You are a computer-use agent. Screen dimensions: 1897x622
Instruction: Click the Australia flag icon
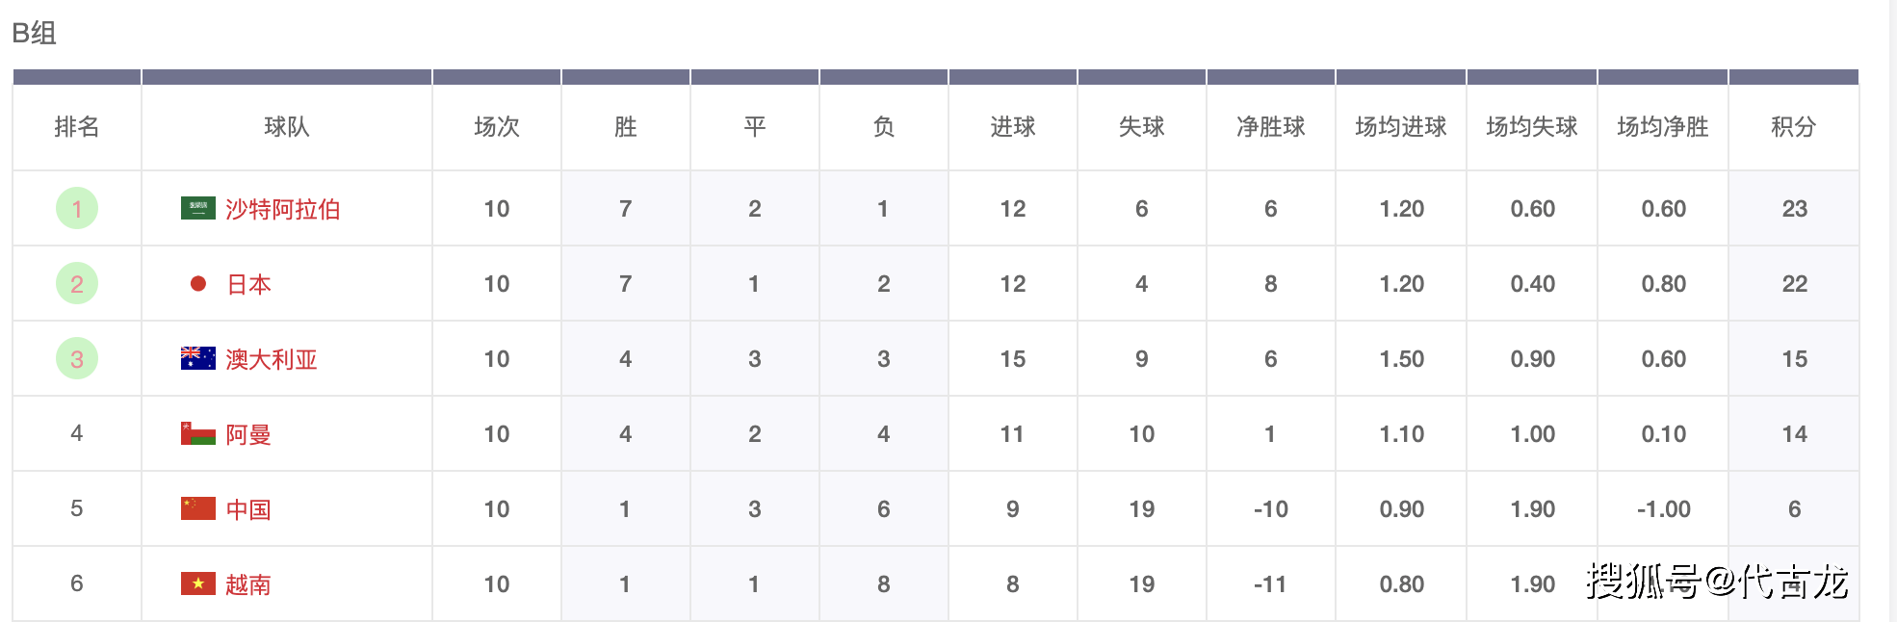pyautogui.click(x=198, y=358)
